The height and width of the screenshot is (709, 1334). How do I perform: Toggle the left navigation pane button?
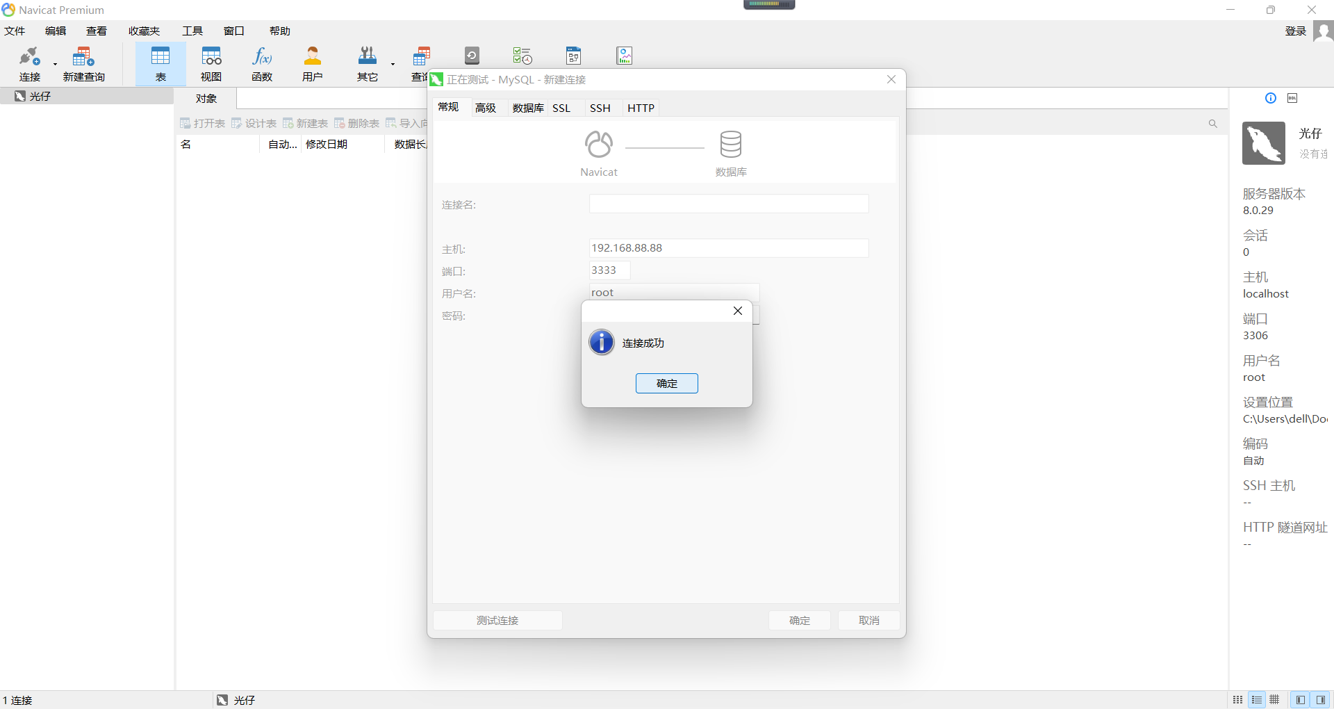pos(1301,700)
